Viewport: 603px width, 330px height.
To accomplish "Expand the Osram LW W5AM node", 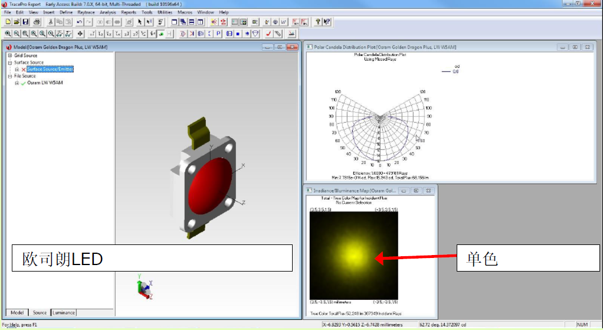I will 17,83.
